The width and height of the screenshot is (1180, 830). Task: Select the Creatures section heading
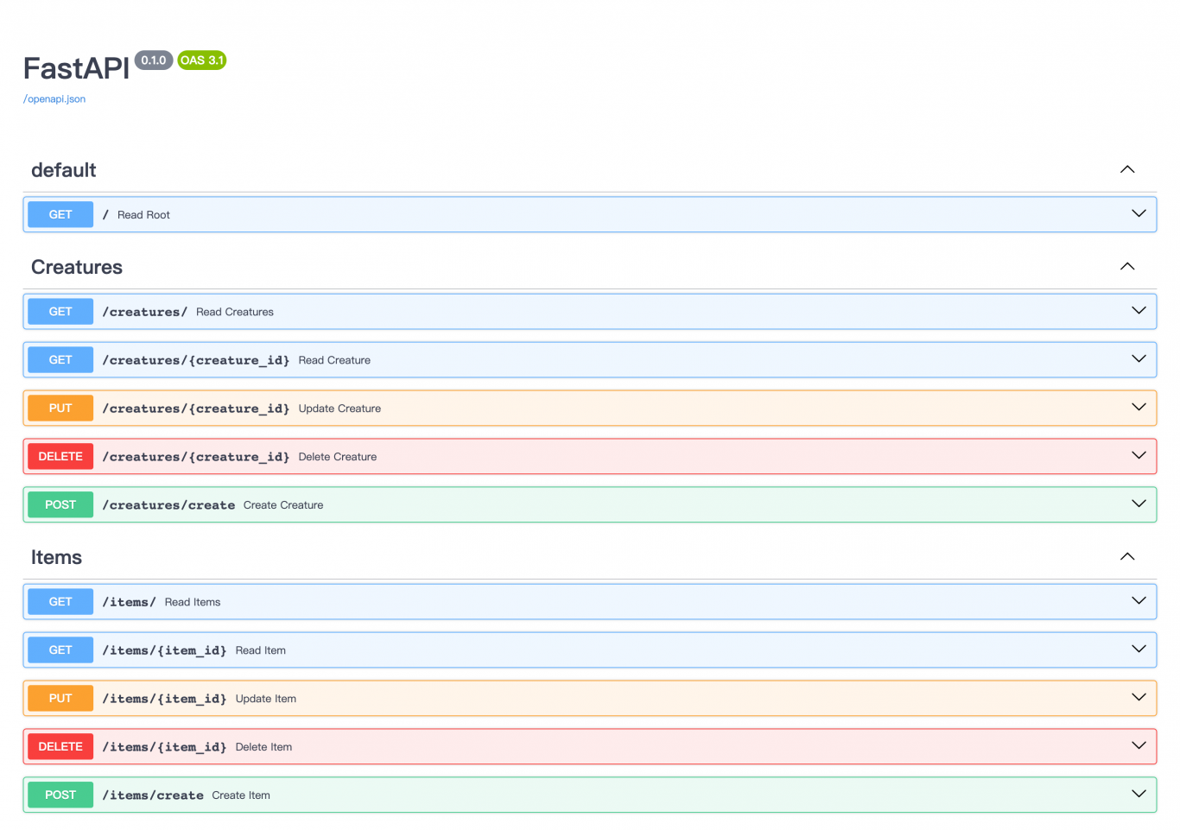[77, 267]
